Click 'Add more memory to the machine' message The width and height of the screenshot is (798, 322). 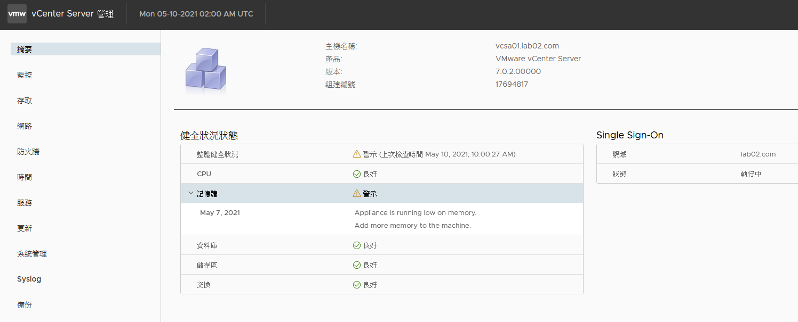point(413,226)
